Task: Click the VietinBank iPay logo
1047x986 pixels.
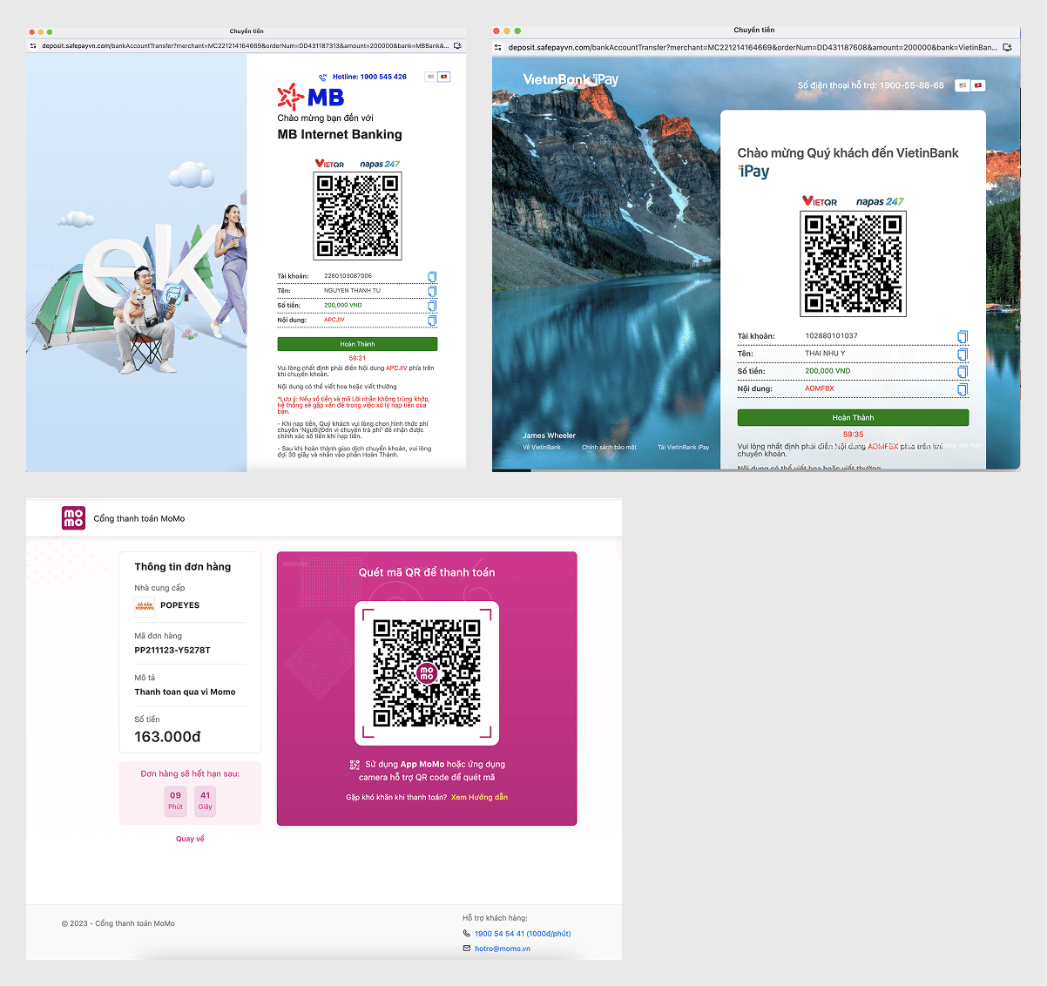Action: pos(571,79)
